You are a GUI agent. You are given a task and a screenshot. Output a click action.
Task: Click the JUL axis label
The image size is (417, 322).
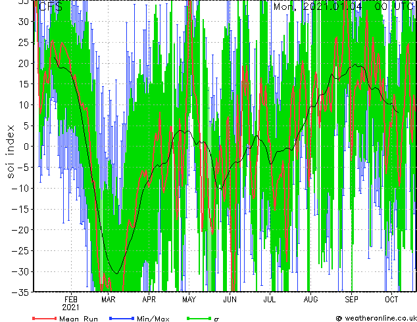tap(270, 300)
